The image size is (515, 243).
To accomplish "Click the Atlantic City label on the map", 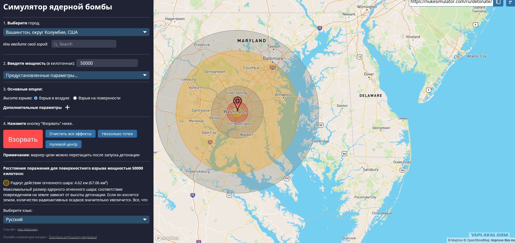I will tap(477, 56).
